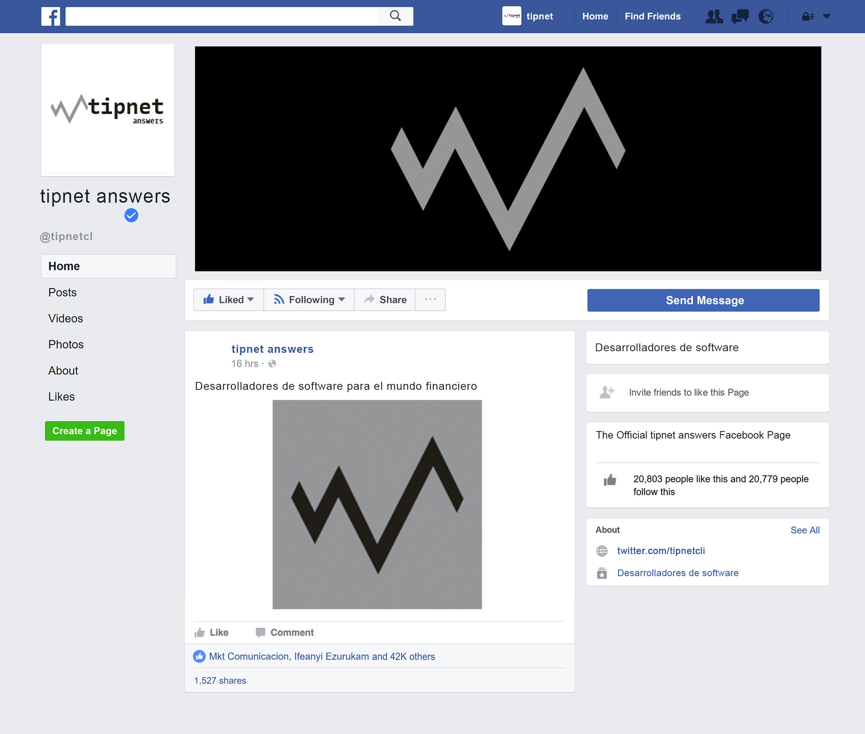Click the 16 hrs timestamp
The width and height of the screenshot is (865, 734).
[245, 364]
